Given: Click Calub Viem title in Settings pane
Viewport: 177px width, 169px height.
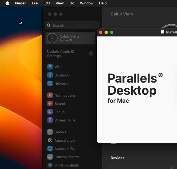Looking at the screenshot, I should click(122, 14).
